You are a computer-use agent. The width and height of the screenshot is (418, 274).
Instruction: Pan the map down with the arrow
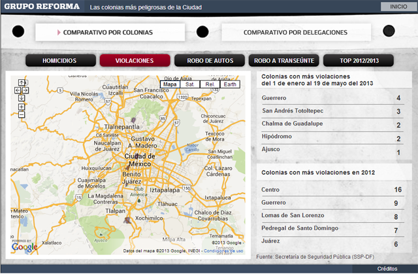click(22, 97)
